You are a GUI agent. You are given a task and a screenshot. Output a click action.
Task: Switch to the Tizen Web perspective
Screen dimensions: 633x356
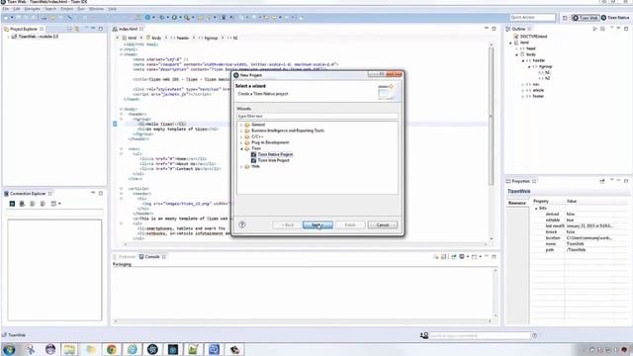586,18
